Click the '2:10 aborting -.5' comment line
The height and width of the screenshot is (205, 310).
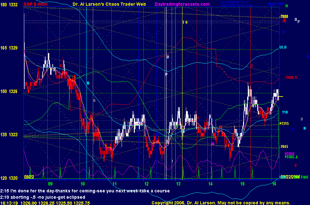[43, 197]
